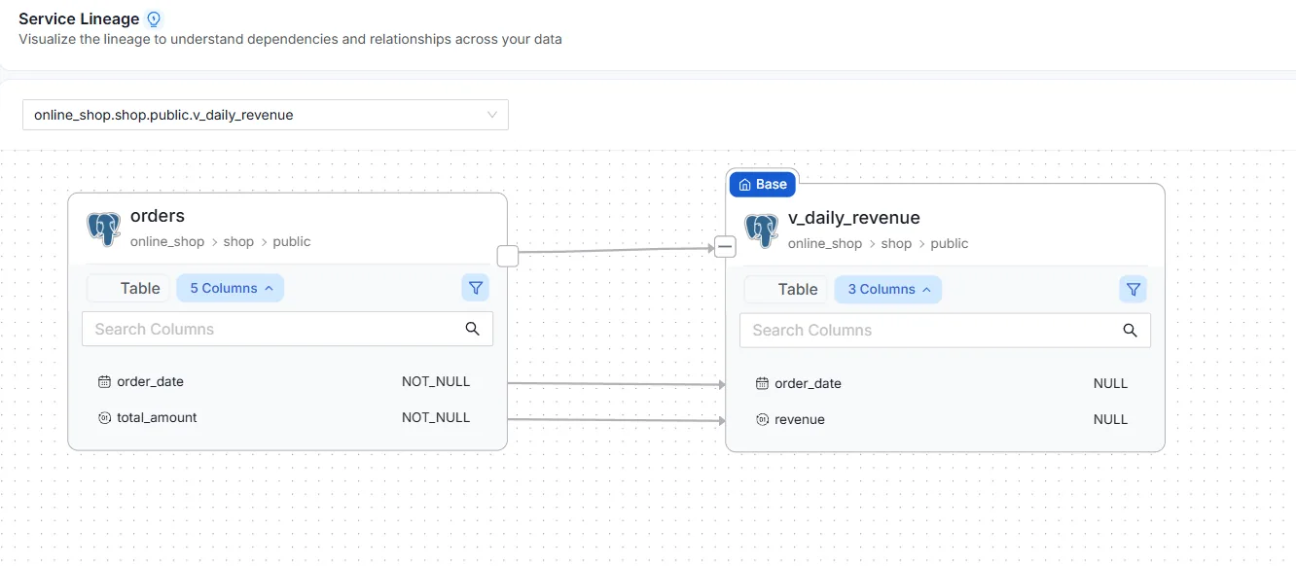Collapse the 3 Columns list in v_daily_revenue

coord(888,289)
